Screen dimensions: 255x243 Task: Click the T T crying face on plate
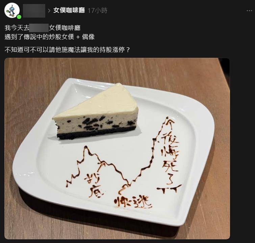[x=169, y=189]
